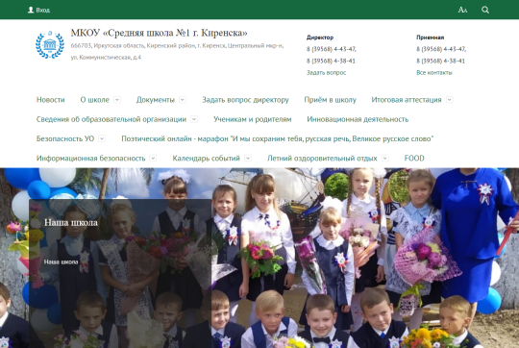Screen dimensions: 519x348
Task: Open Ученикам и родителям
Action: pyautogui.click(x=252, y=119)
